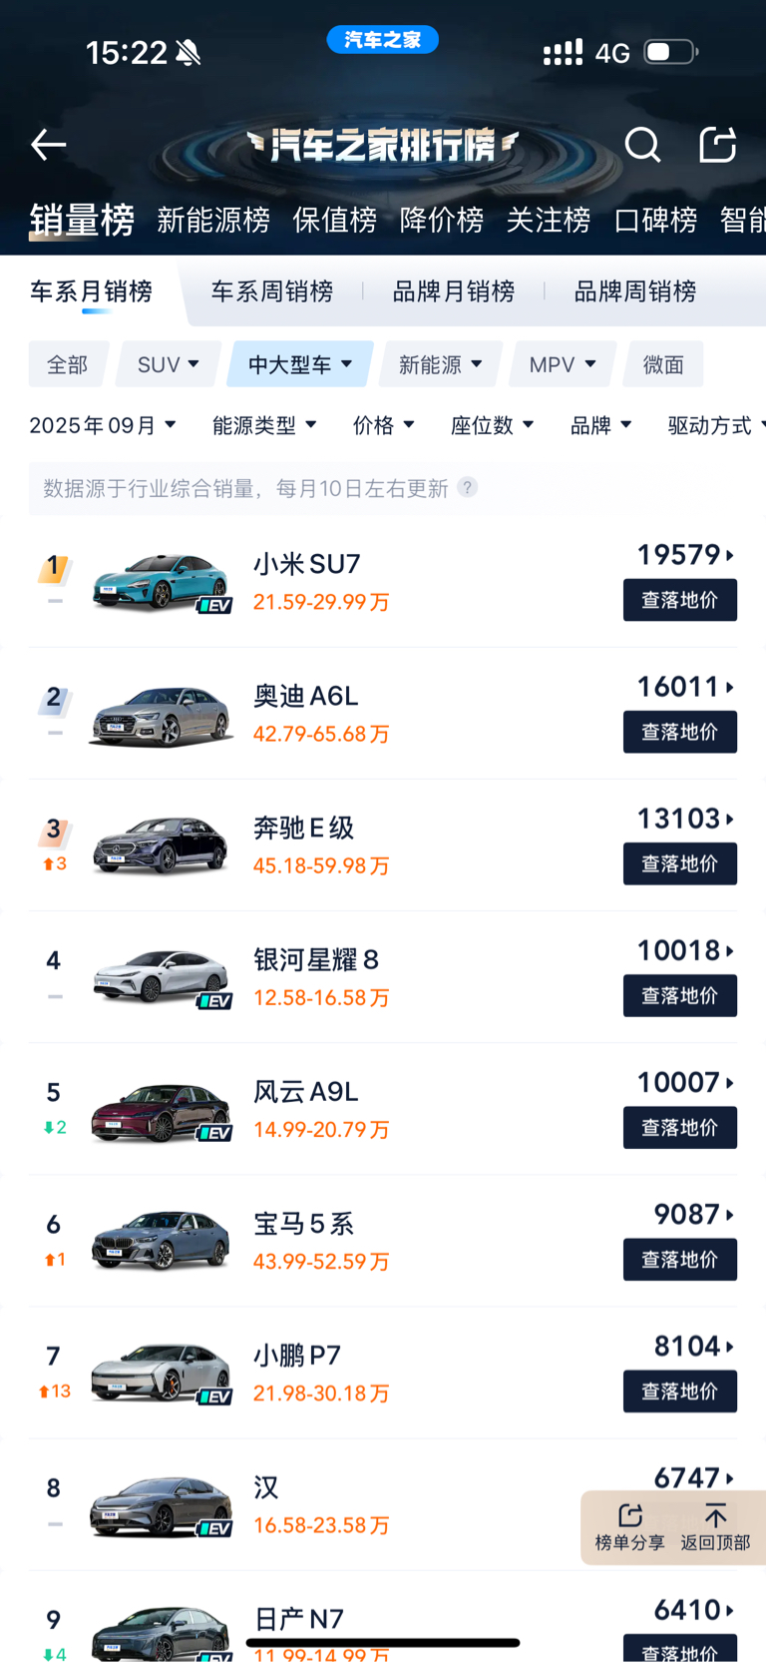
Task: Tap the share icon in header
Action: click(717, 146)
